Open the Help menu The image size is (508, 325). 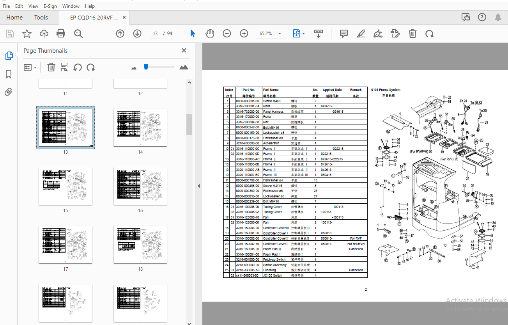90,6
